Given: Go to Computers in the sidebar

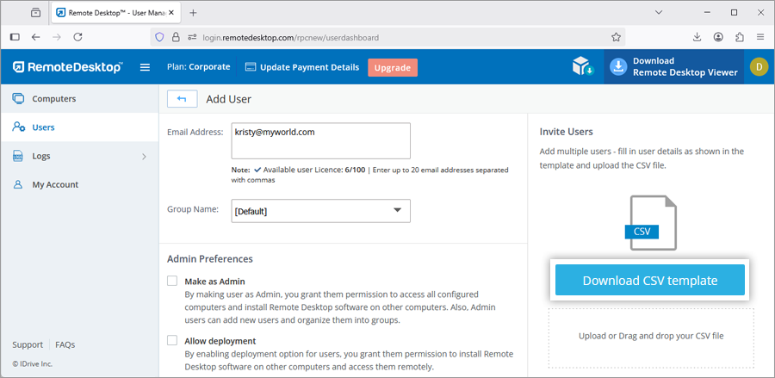Looking at the screenshot, I should [53, 99].
